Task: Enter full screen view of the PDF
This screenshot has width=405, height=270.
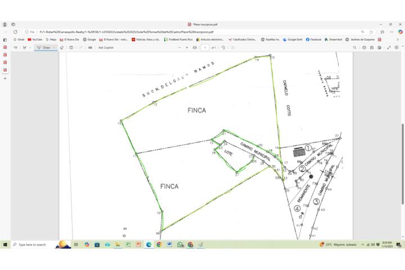Action: (x=389, y=48)
